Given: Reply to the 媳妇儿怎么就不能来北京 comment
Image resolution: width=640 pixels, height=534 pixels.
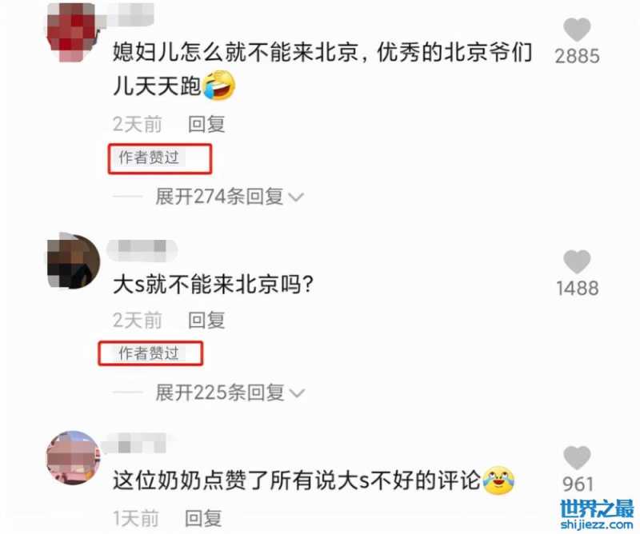Looking at the screenshot, I should coord(206,124).
